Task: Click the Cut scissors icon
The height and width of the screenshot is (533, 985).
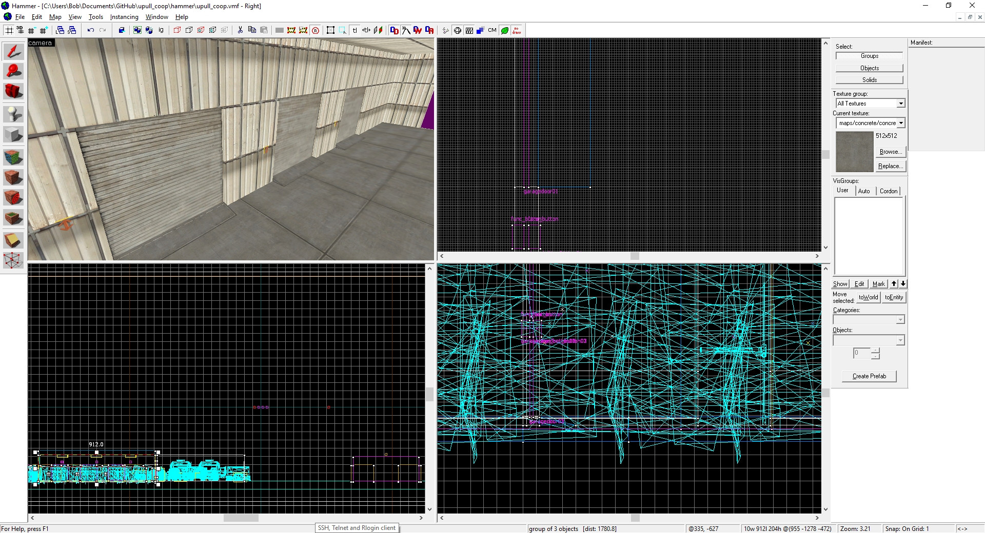Action: click(240, 30)
